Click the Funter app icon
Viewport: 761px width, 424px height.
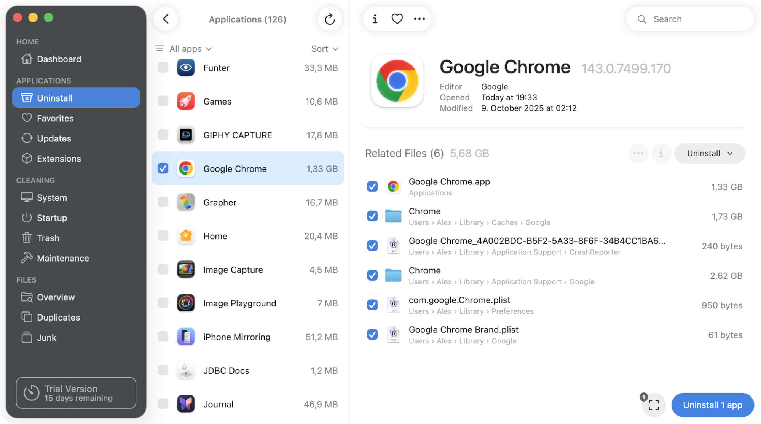click(186, 68)
